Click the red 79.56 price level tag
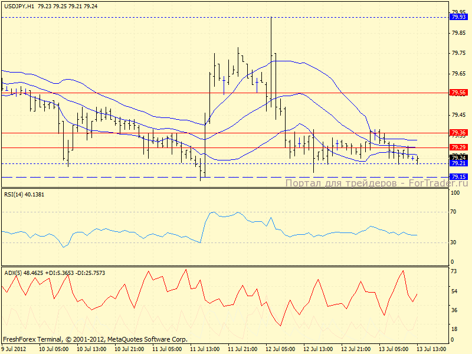The width and height of the screenshot is (472, 354). pos(458,93)
